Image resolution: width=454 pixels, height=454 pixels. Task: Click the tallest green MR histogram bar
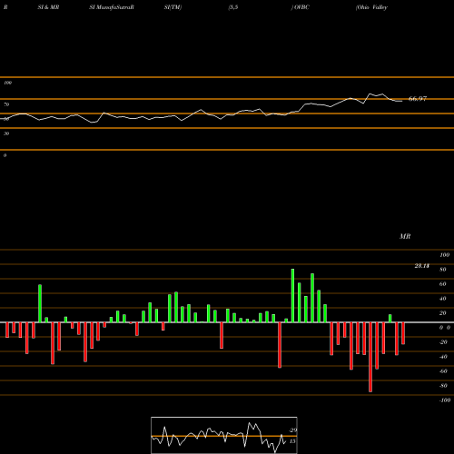point(292,295)
